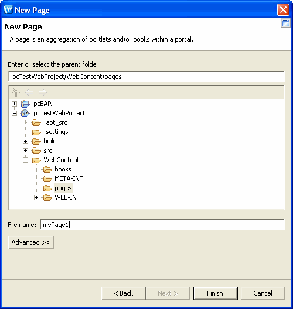
Task: Select the ipcTestWebProject tree label
Action: click(x=59, y=113)
